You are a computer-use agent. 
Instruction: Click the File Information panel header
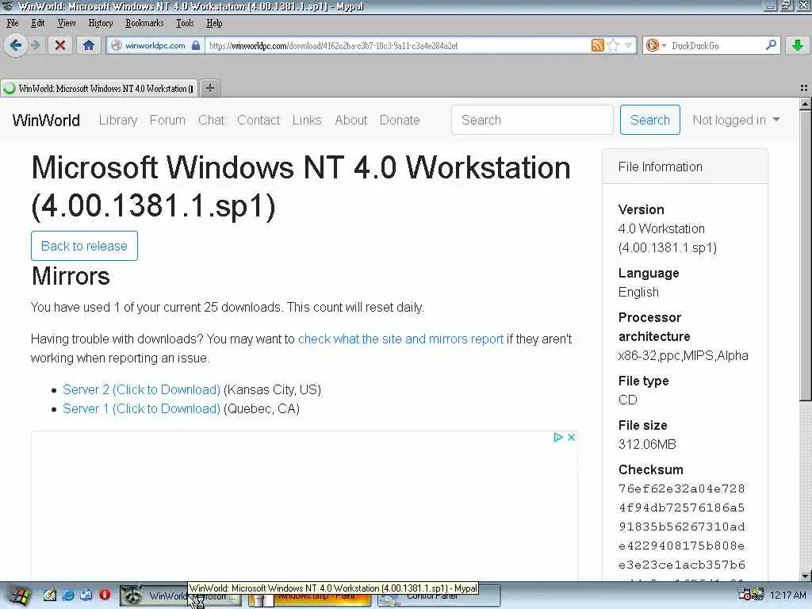(x=684, y=167)
